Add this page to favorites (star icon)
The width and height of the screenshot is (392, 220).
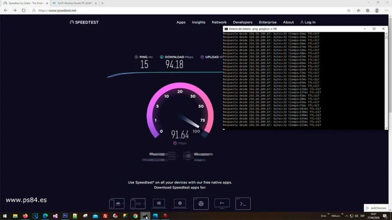[349, 10]
